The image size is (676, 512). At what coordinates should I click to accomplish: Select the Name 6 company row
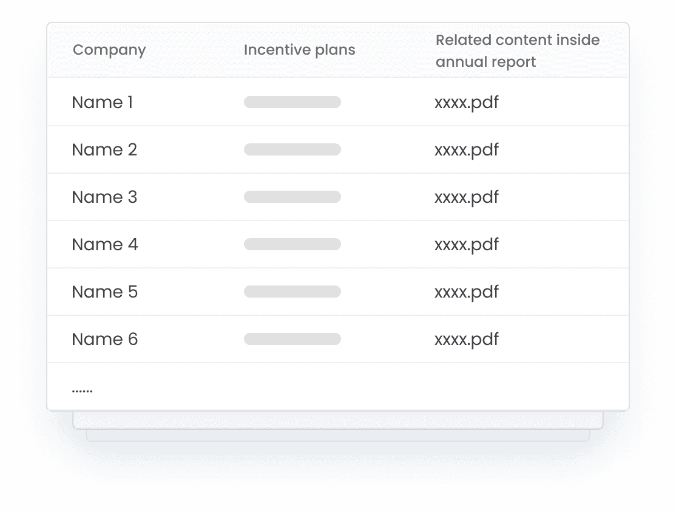[104, 339]
